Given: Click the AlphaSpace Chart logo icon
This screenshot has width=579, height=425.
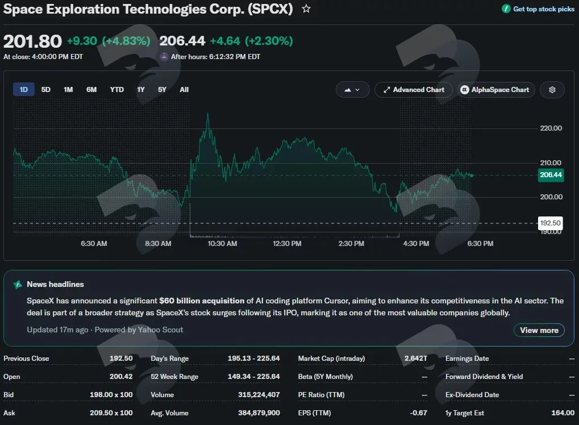Looking at the screenshot, I should click(465, 90).
